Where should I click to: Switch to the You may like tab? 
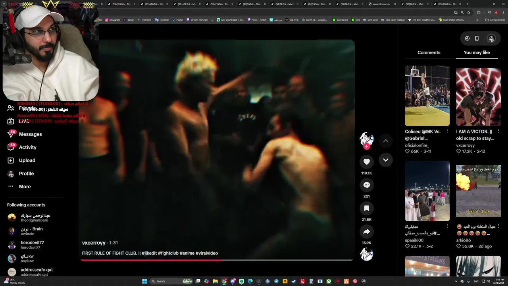tap(477, 52)
